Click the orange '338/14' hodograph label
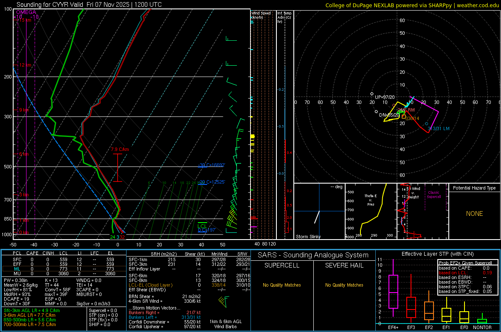The width and height of the screenshot is (501, 332). 412,118
